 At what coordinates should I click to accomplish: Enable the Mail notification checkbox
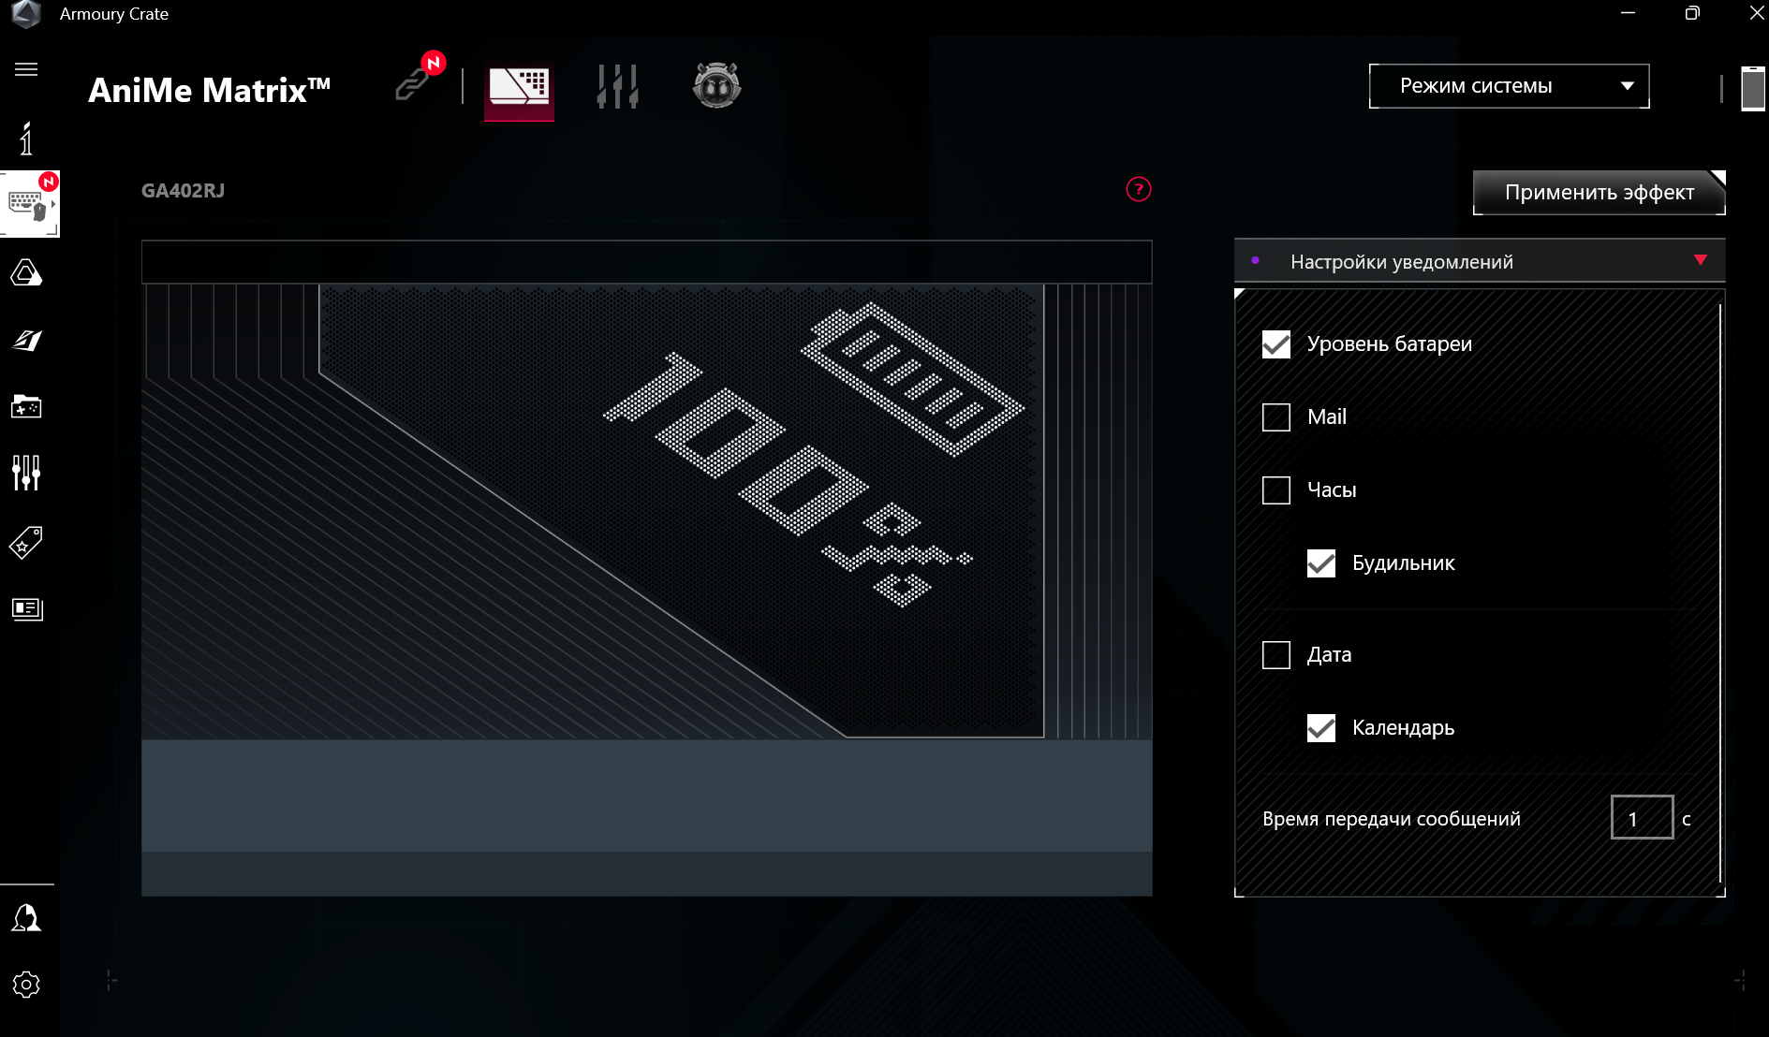pyautogui.click(x=1275, y=417)
